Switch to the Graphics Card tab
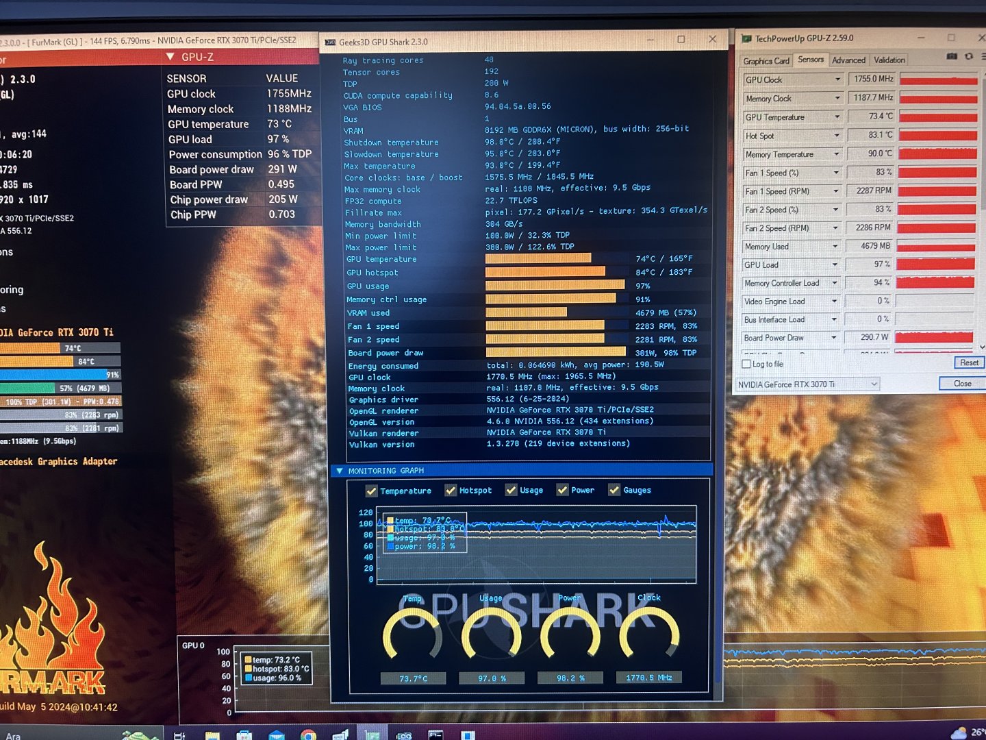The height and width of the screenshot is (740, 986). [766, 61]
